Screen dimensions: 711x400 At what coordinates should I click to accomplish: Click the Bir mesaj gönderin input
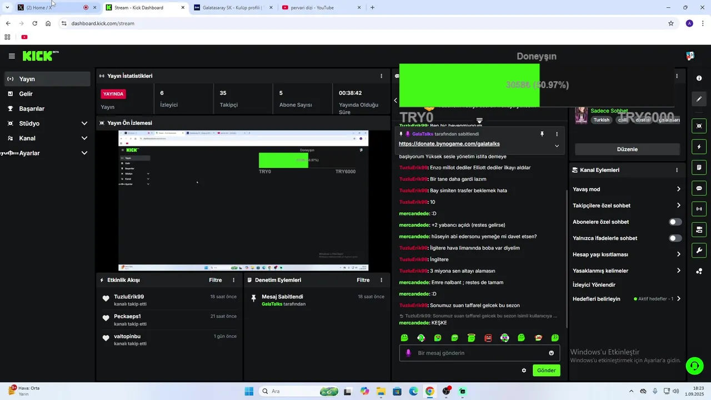(x=479, y=353)
